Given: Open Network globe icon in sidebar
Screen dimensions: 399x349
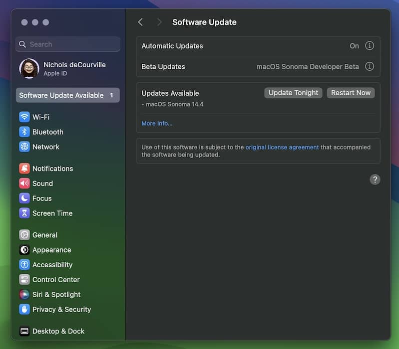Looking at the screenshot, I should [24, 147].
